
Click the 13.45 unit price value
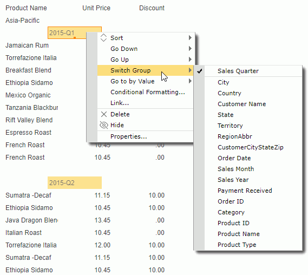click(x=102, y=220)
